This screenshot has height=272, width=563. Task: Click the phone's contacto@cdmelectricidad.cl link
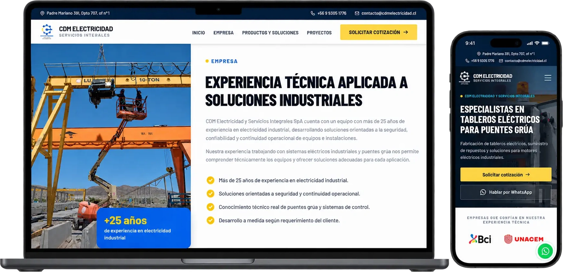click(x=526, y=61)
